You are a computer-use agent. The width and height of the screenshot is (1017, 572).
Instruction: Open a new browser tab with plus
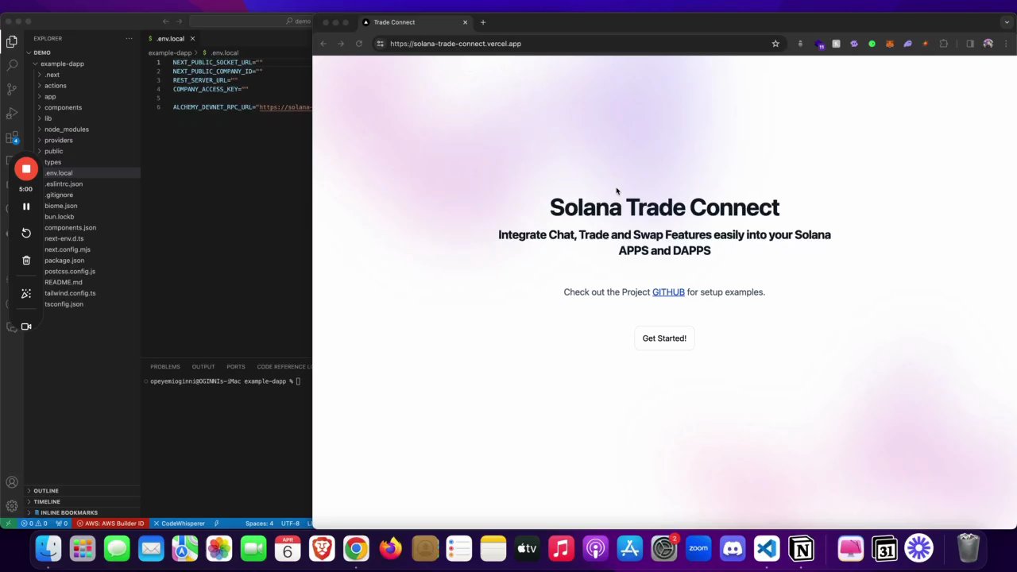pos(483,22)
